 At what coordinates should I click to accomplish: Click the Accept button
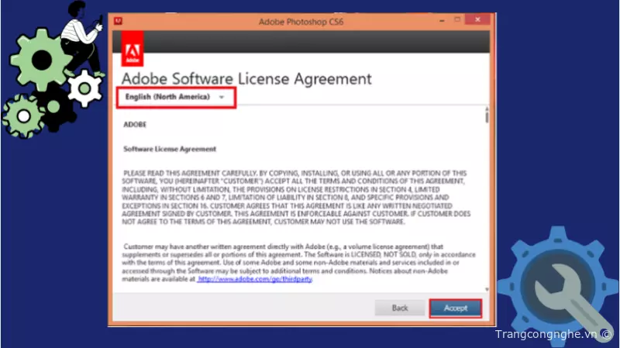(456, 308)
